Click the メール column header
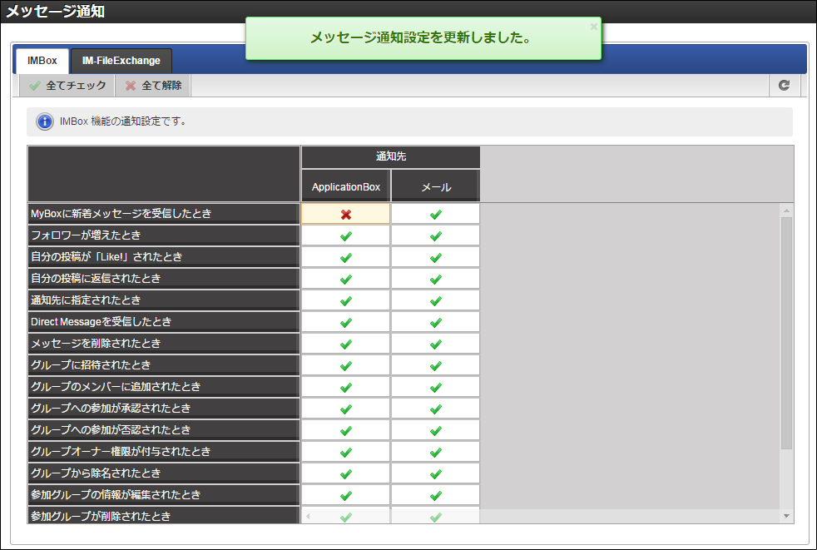This screenshot has height=550, width=817. coord(436,186)
